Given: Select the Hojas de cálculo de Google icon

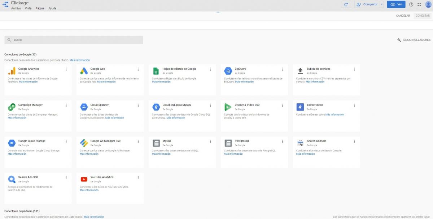Looking at the screenshot, I should click(156, 70).
